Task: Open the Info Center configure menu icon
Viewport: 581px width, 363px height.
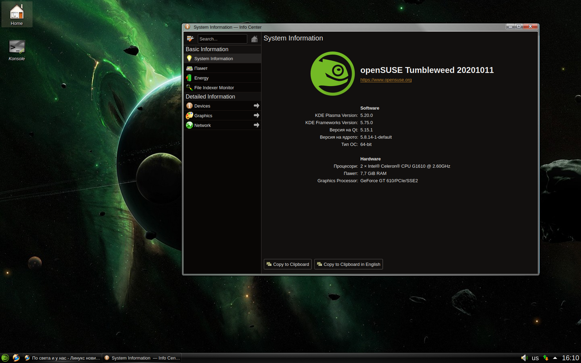Action: point(190,39)
